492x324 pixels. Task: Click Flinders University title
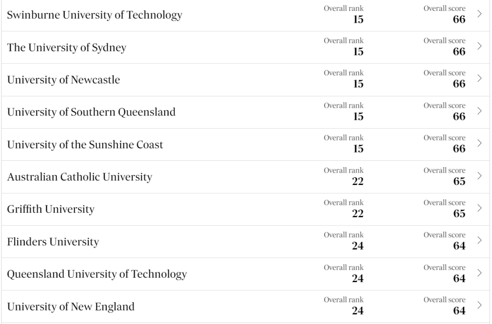pyautogui.click(x=53, y=242)
